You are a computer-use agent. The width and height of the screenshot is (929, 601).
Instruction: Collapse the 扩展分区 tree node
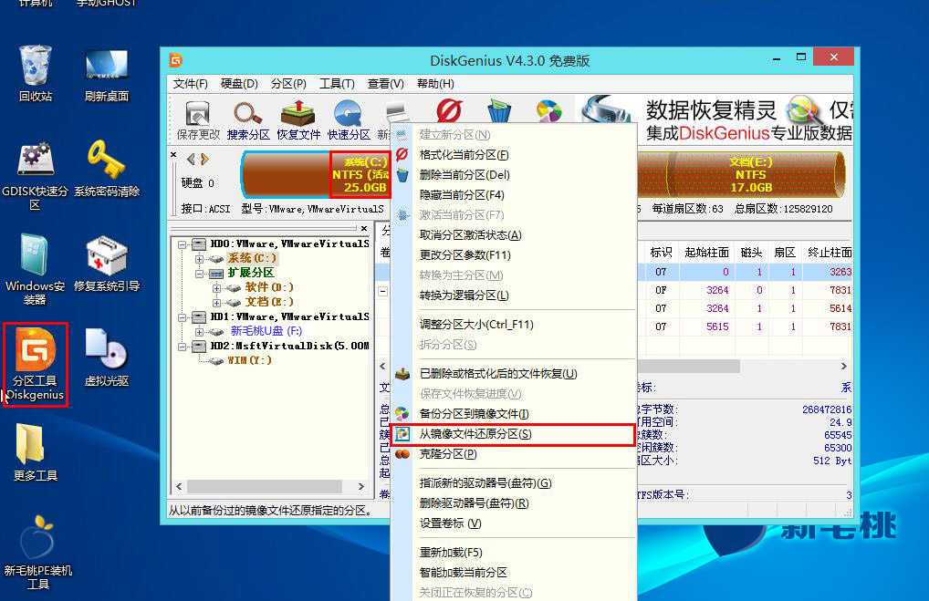click(x=200, y=273)
